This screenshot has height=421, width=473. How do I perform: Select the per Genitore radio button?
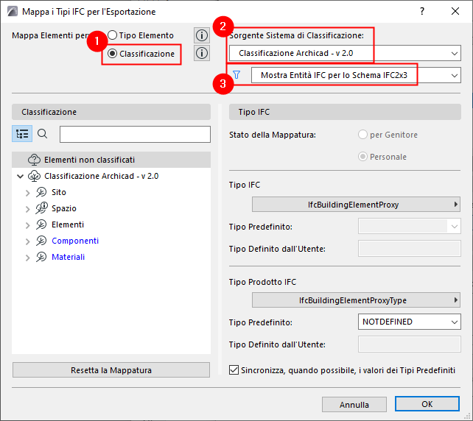click(x=362, y=135)
